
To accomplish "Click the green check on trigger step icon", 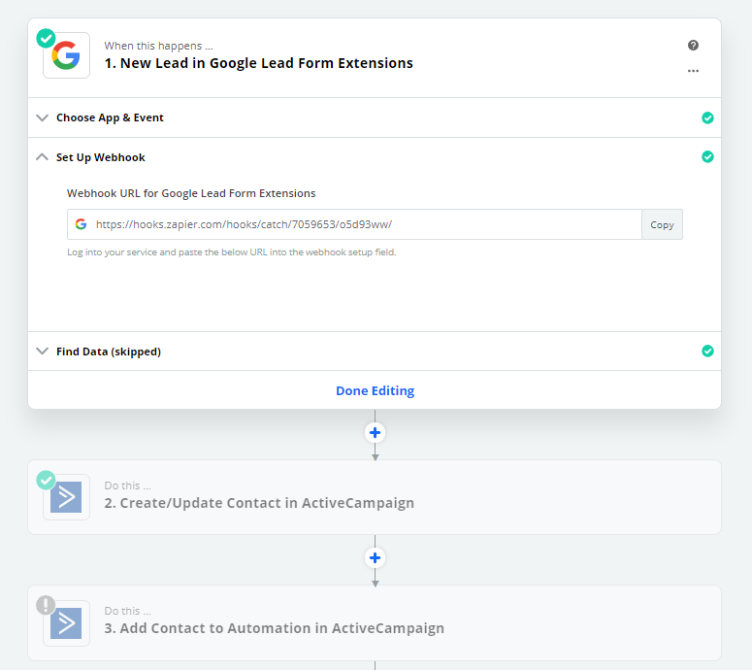I will 46,39.
